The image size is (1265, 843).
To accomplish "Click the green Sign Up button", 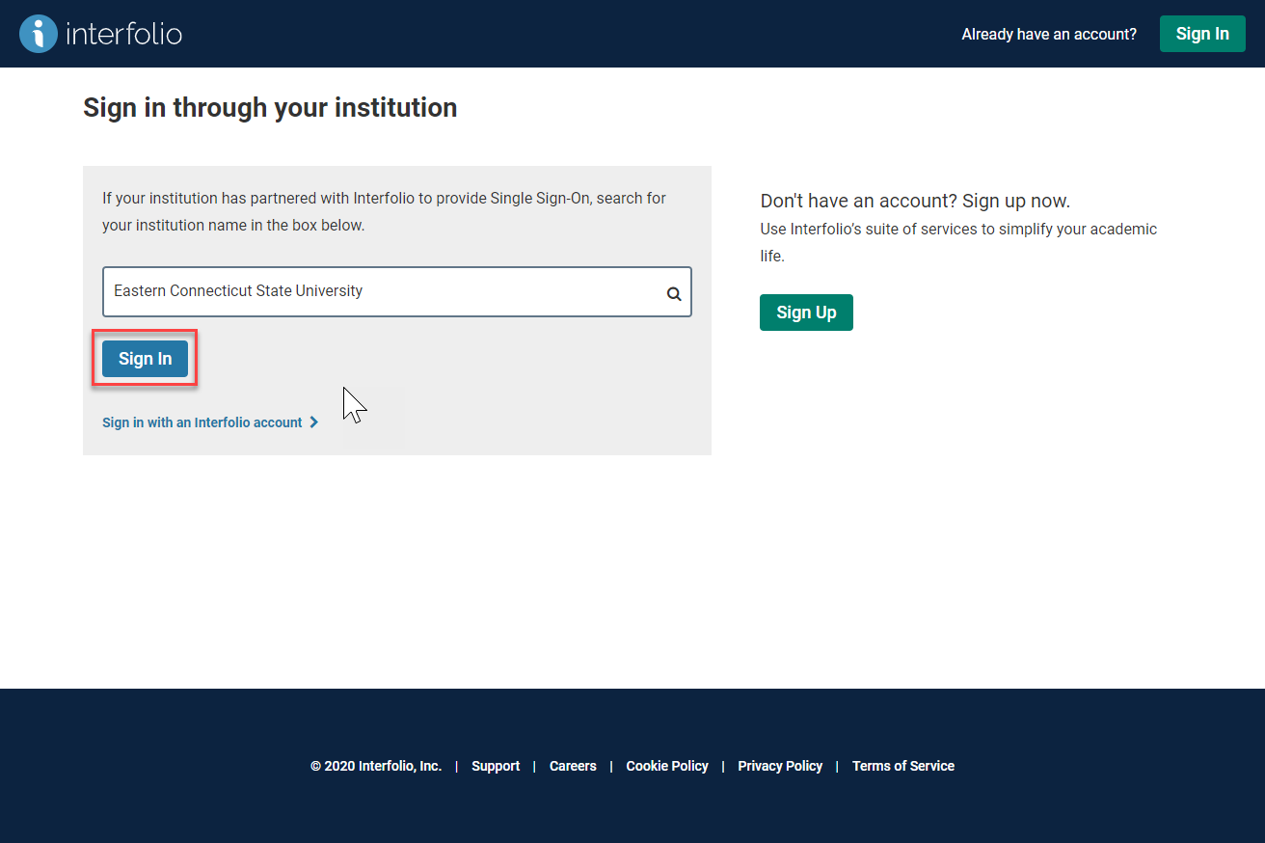I will tap(806, 313).
